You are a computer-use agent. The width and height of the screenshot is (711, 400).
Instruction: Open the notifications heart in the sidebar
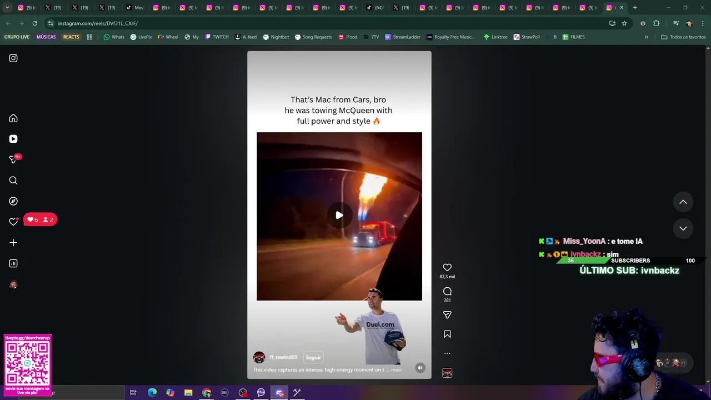pos(13,222)
